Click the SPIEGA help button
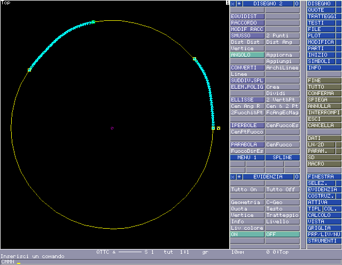Image resolution: width=342 pixels, height=265 pixels. (x=324, y=100)
